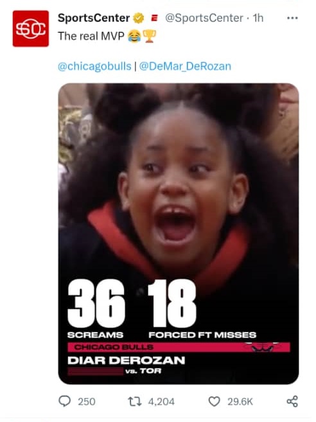Open the SportsCenter profile avatar
Screen dimensions: 316x422
31,28
